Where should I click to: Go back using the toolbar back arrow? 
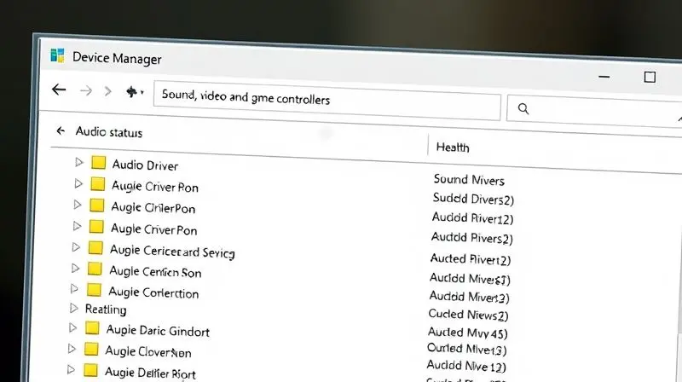pyautogui.click(x=59, y=90)
